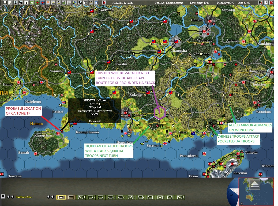This screenshot has height=206, width=278.
Task: Click the 'Date: Jun 9, 1945' text
Action: pos(200,3)
